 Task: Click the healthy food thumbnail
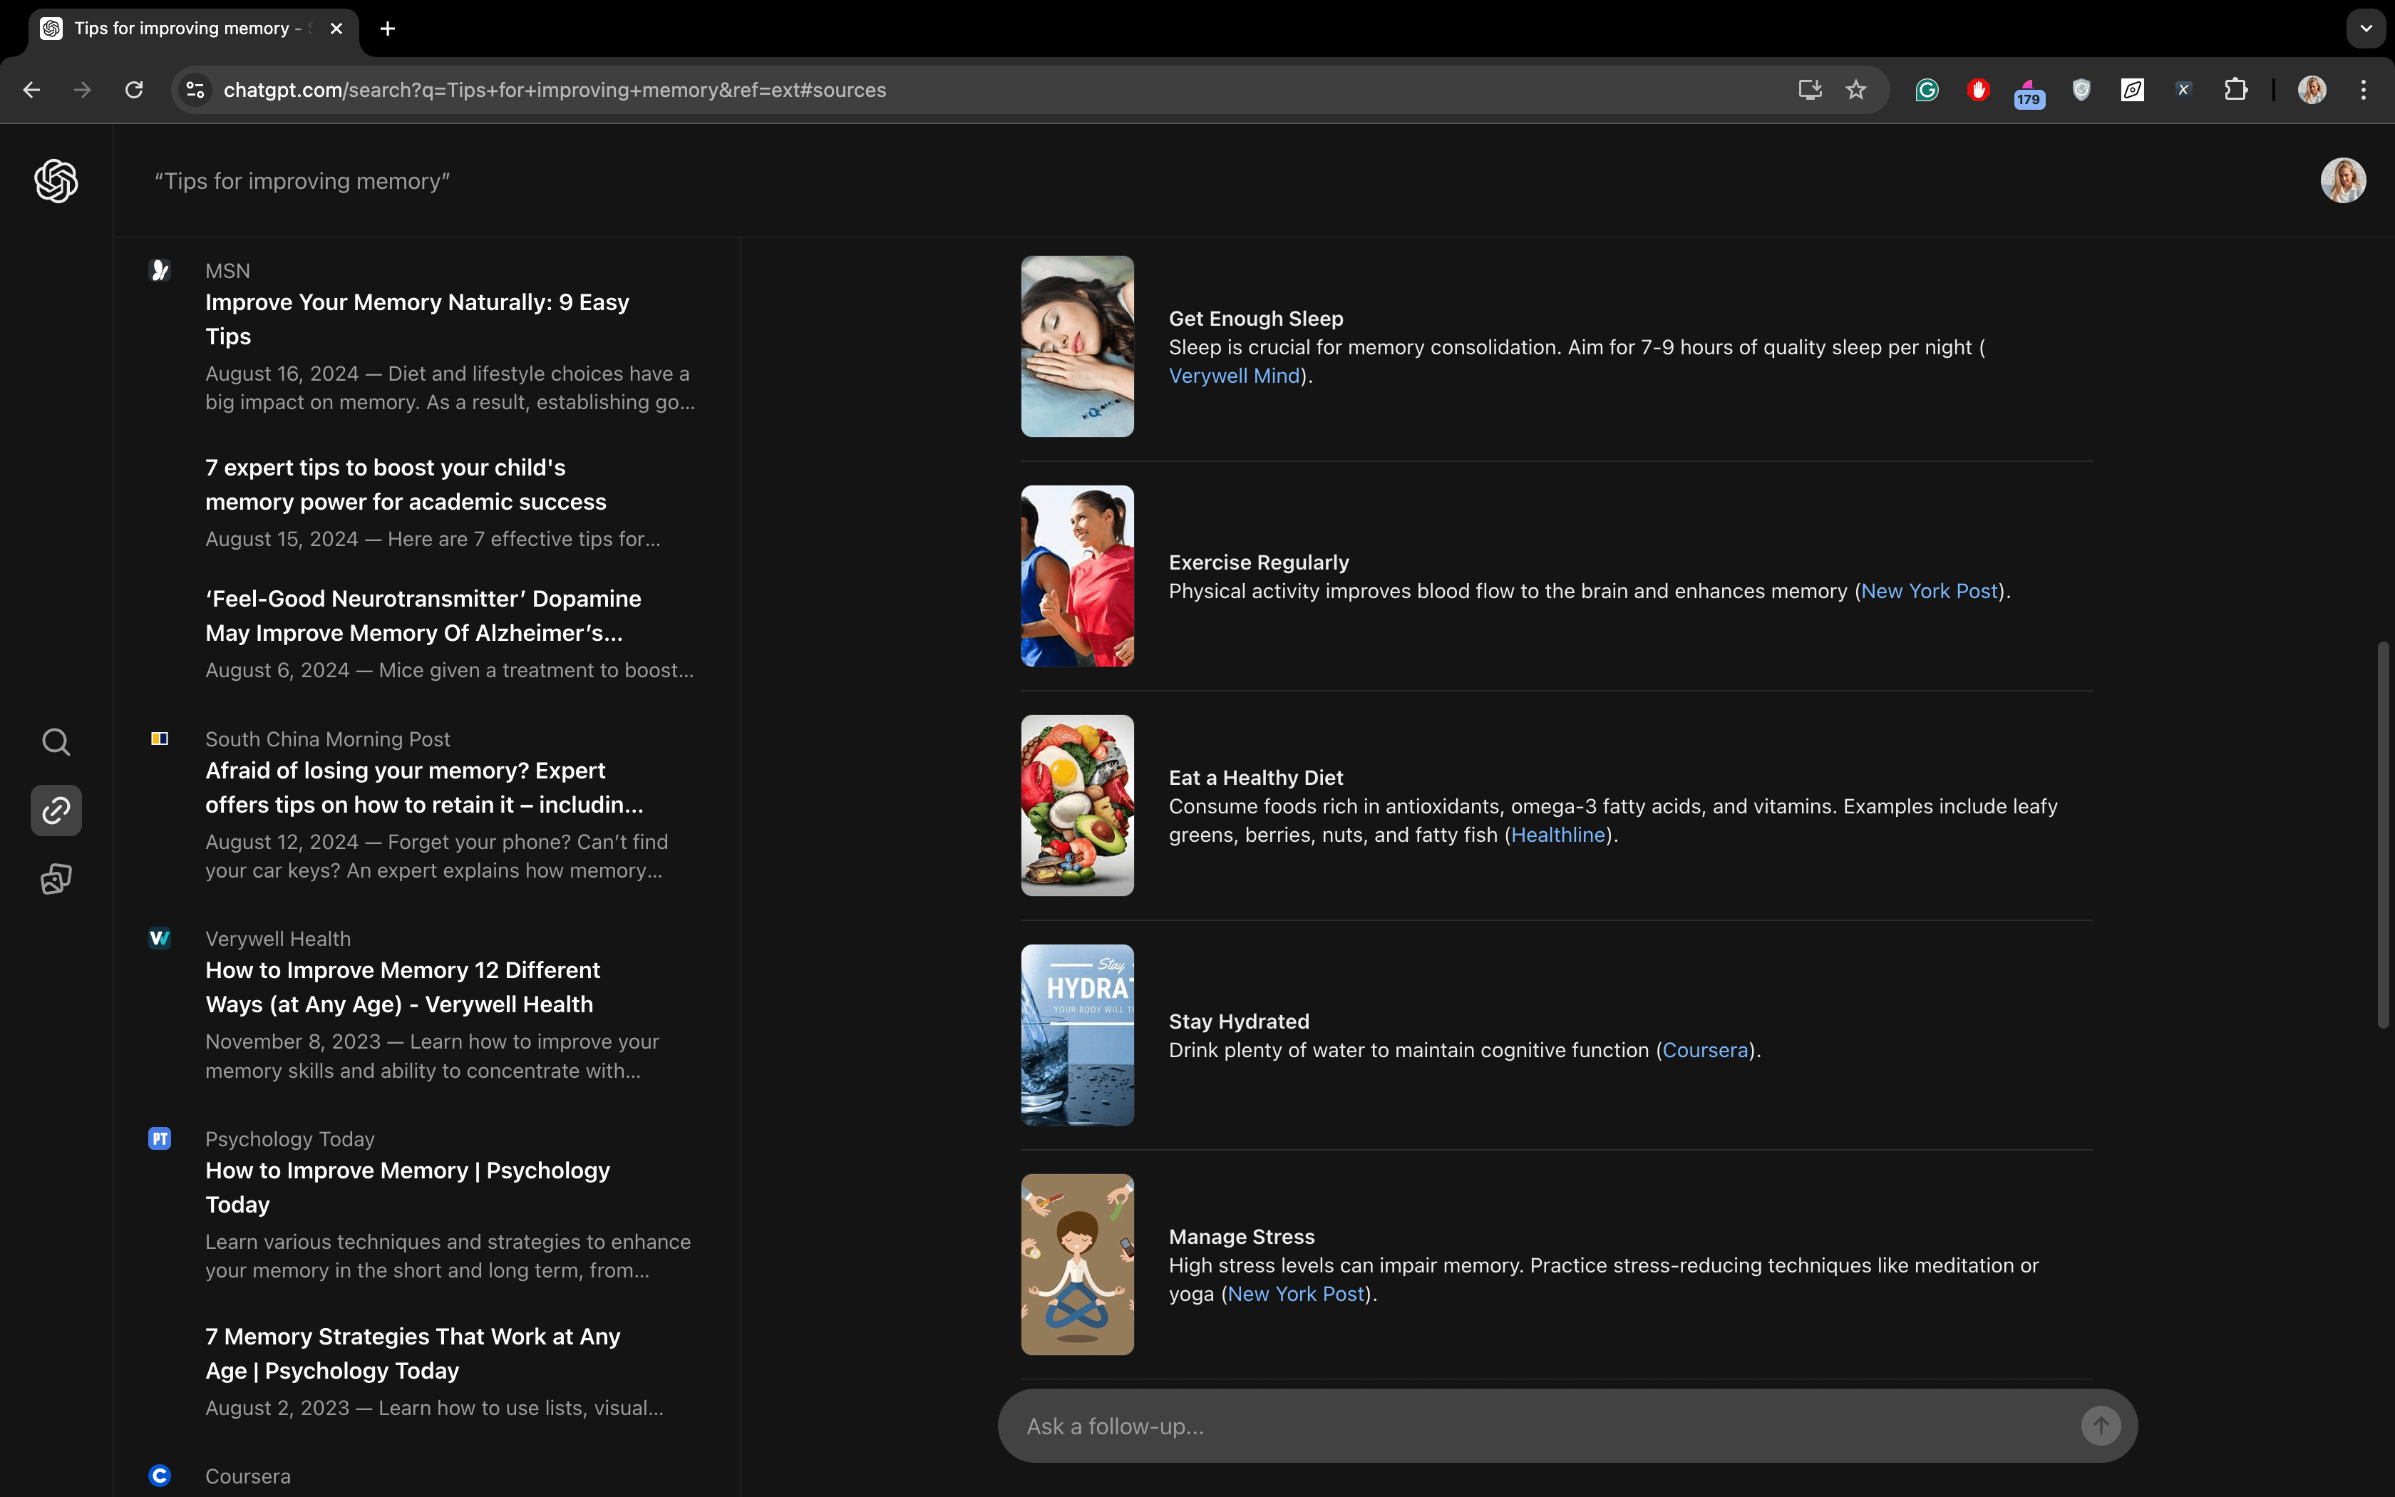(x=1077, y=806)
